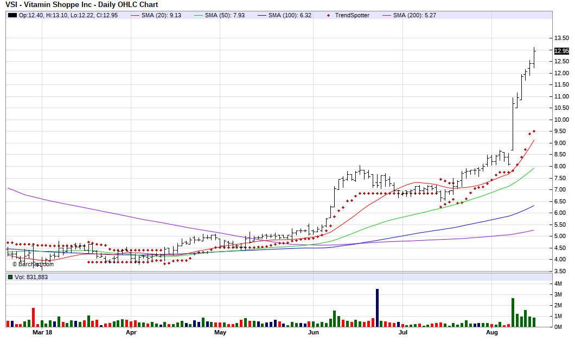Image resolution: width=575 pixels, height=349 pixels.
Task: Click the green volume legend square
Action: (x=10, y=277)
